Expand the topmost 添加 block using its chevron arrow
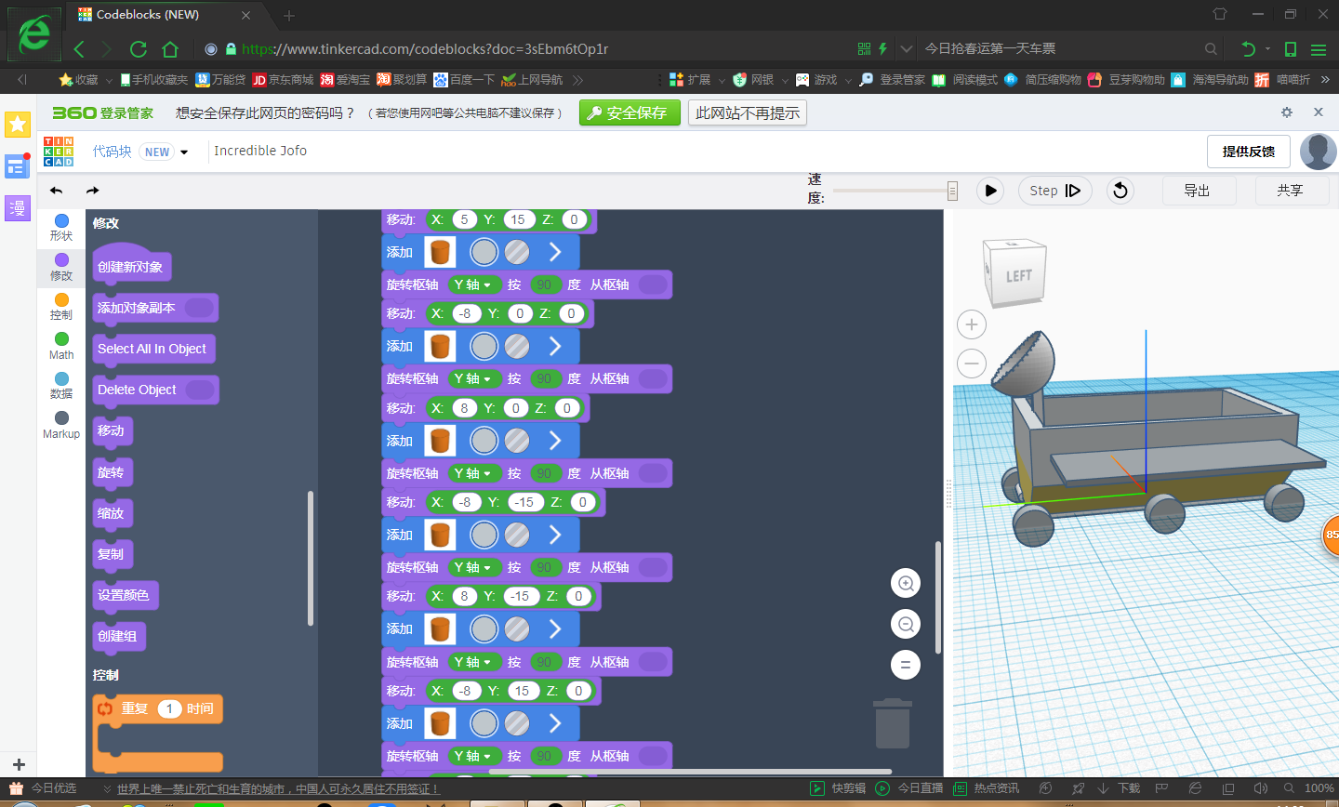Screen dimensions: 1339x807 click(x=555, y=252)
